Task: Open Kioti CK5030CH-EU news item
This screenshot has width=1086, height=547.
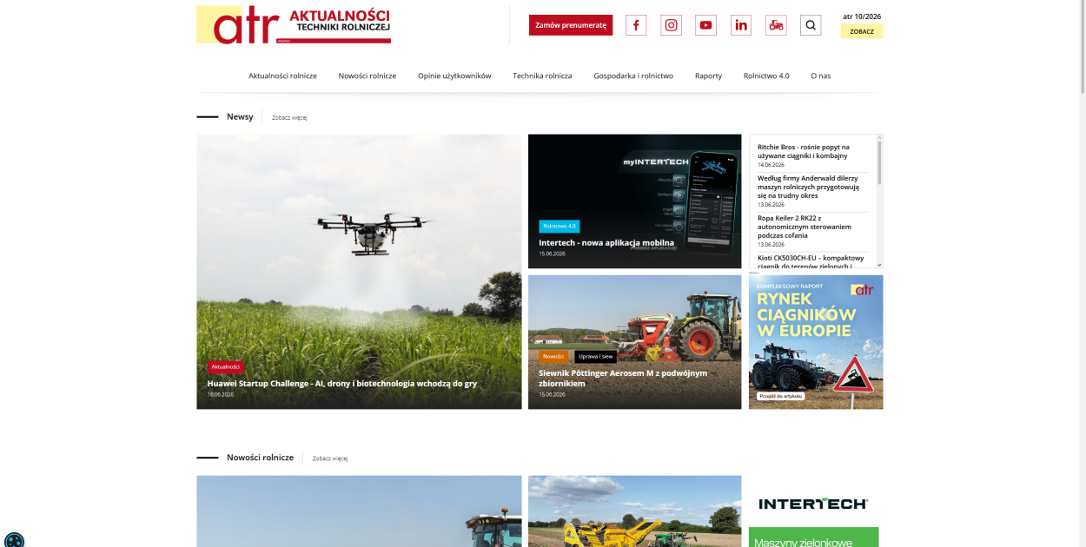Action: [811, 261]
